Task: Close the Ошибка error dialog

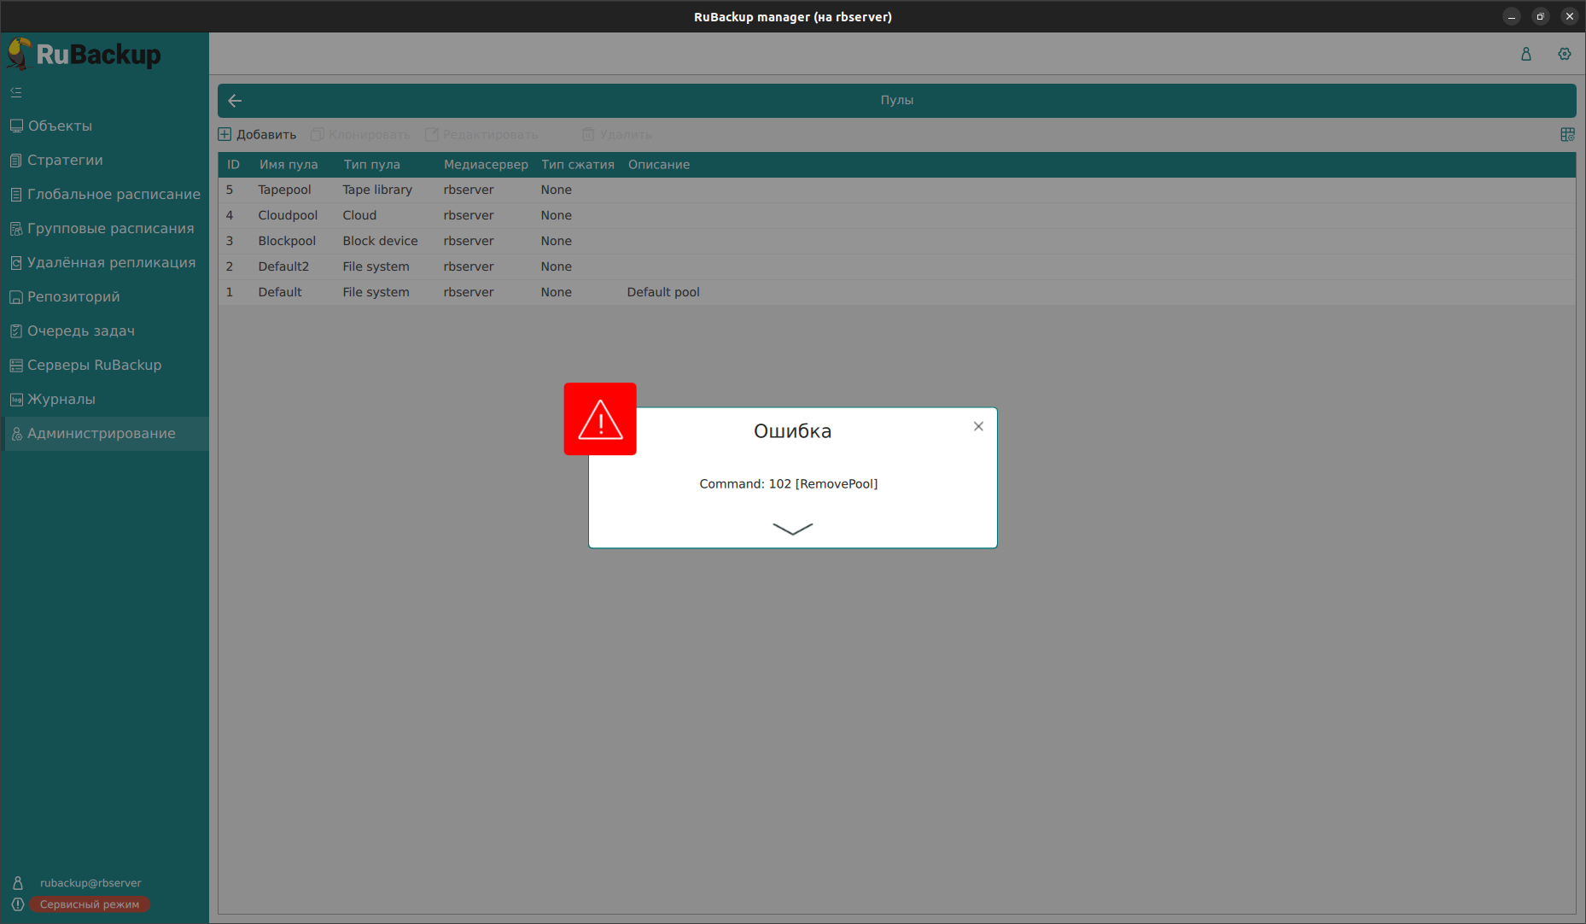Action: [978, 426]
